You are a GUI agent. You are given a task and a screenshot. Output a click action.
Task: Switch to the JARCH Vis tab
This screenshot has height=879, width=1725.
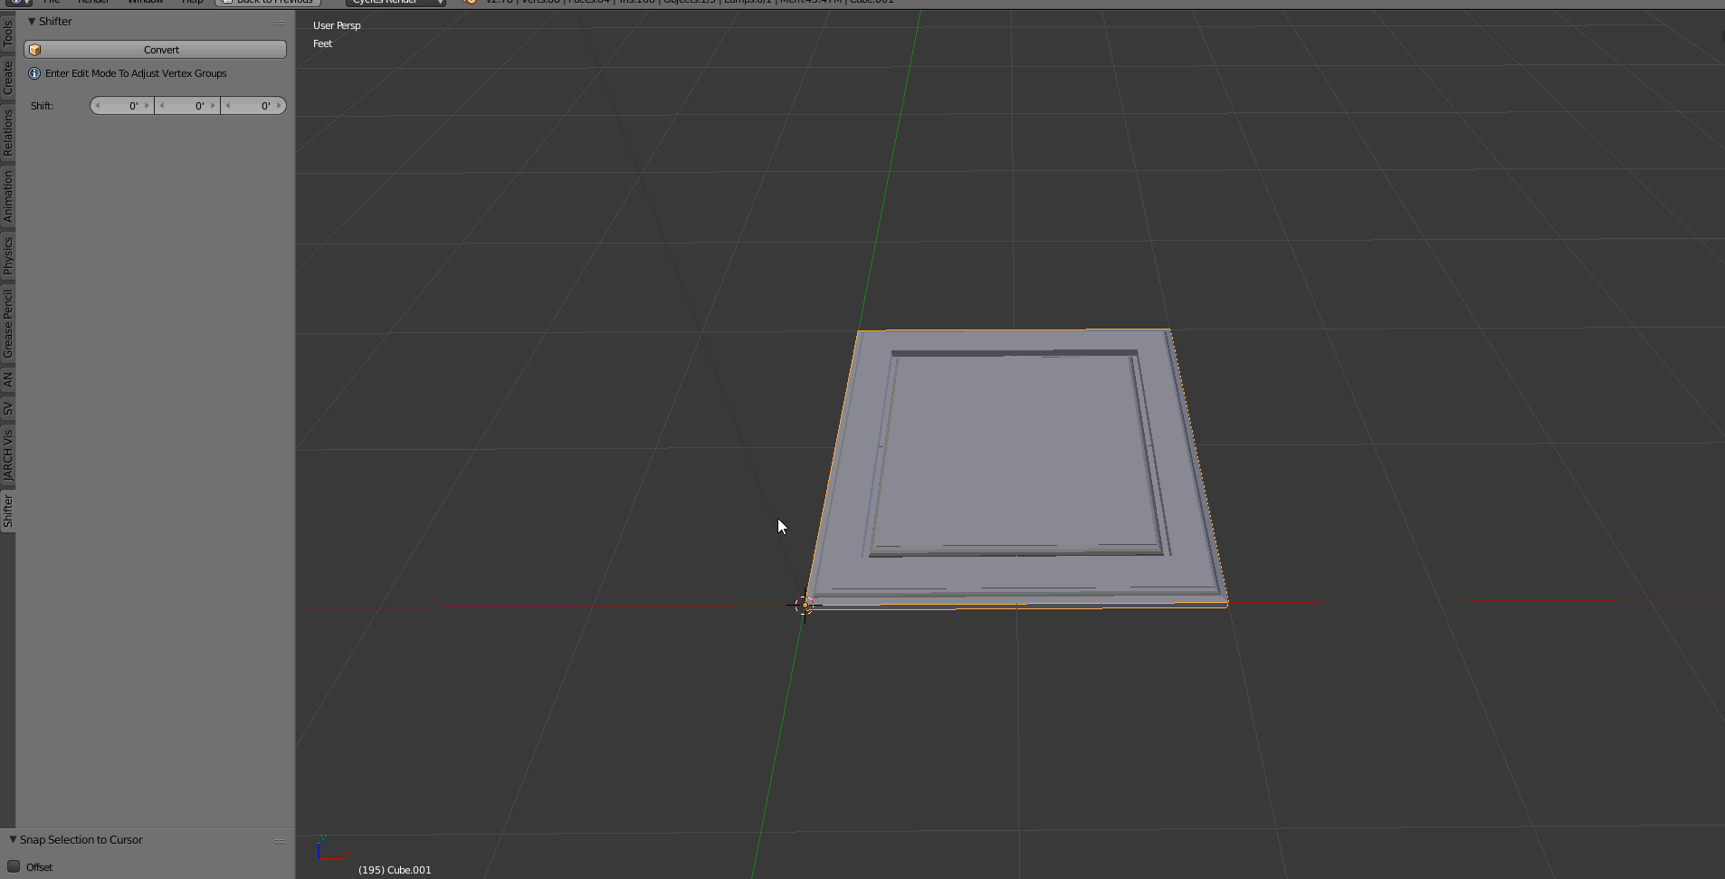click(x=8, y=455)
